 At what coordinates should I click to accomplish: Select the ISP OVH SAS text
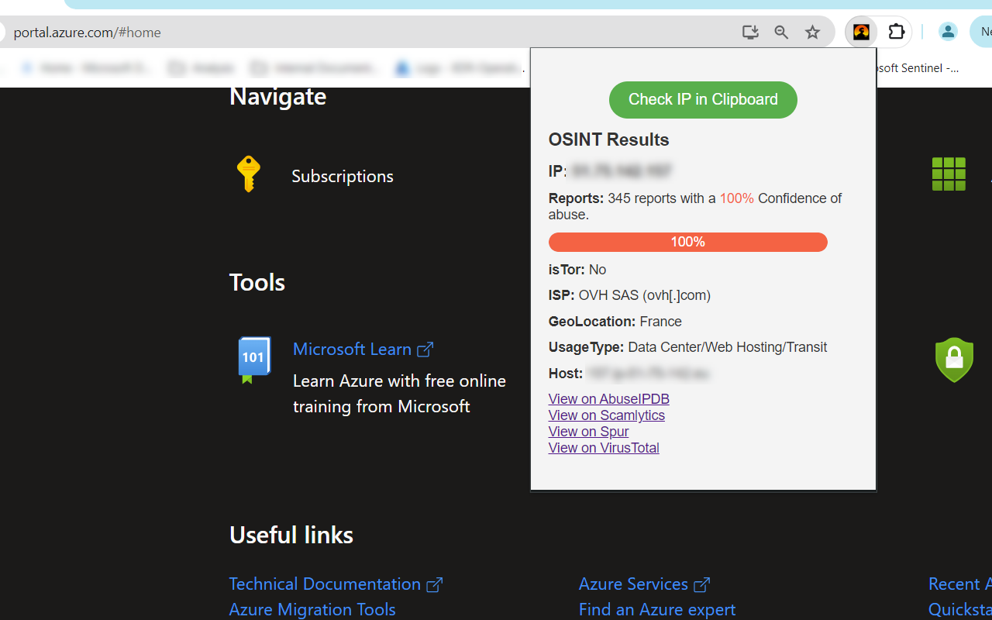(x=629, y=295)
